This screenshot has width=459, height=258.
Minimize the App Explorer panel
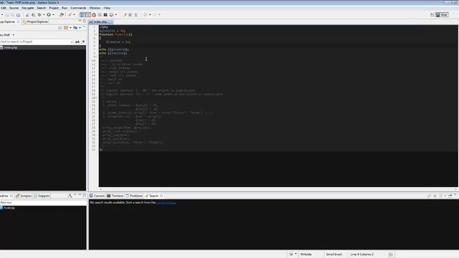click(x=80, y=21)
